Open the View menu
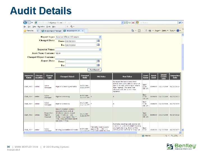This screenshot has width=202, height=151. pyautogui.click(x=34, y=27)
